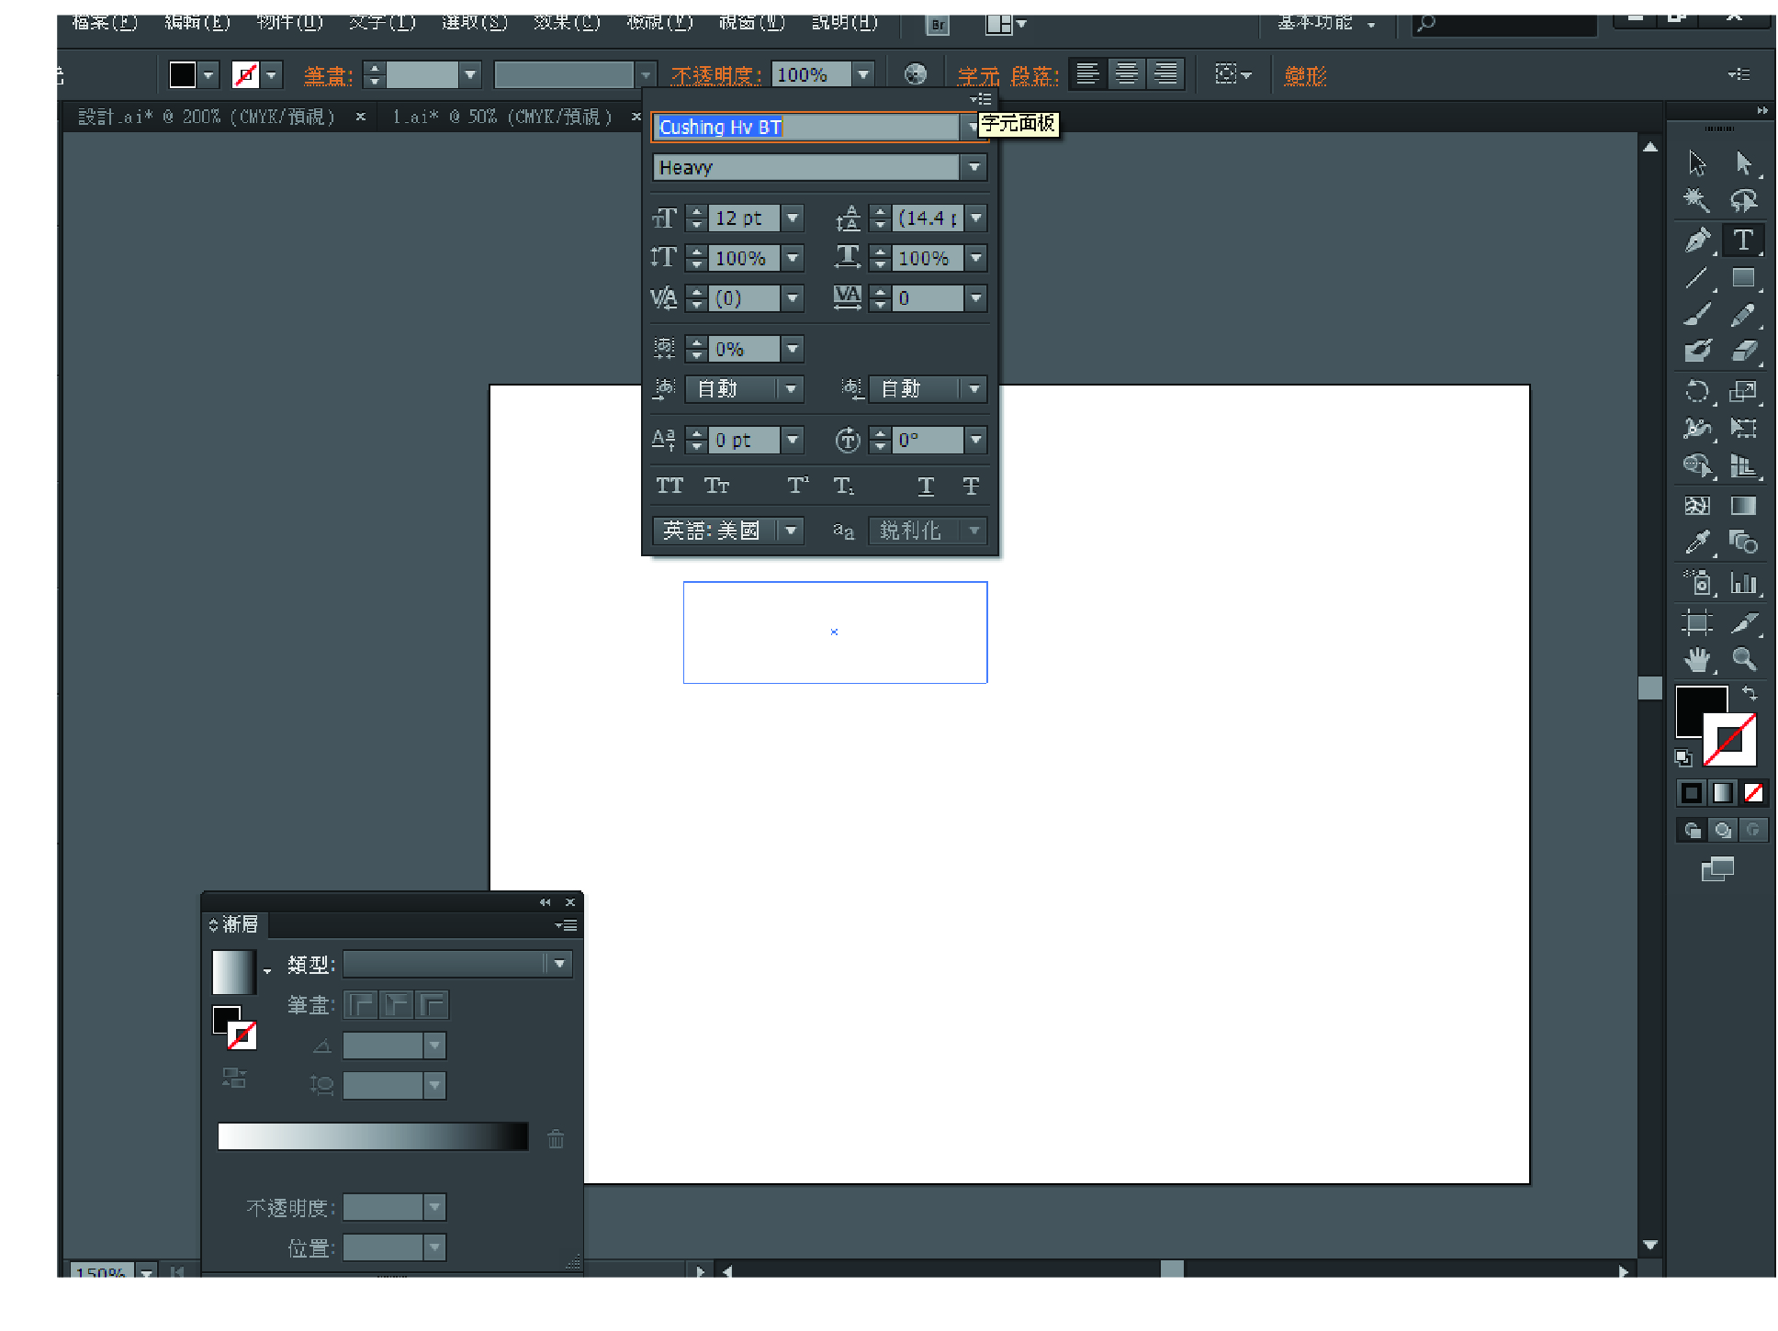Viewport: 1778px width, 1331px height.
Task: Open the Edit menu
Action: pos(197,22)
